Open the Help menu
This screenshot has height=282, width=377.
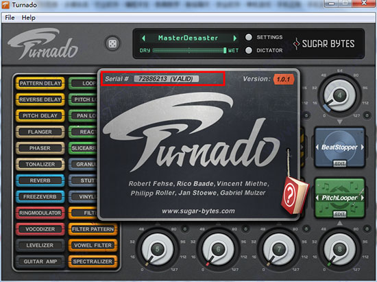coord(28,18)
